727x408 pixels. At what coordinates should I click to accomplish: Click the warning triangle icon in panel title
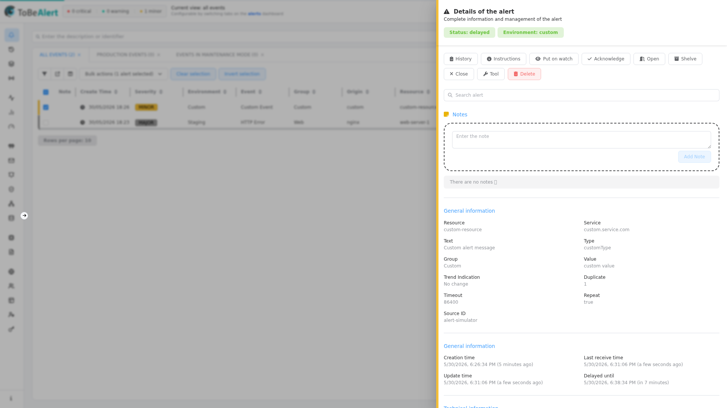coord(446,12)
